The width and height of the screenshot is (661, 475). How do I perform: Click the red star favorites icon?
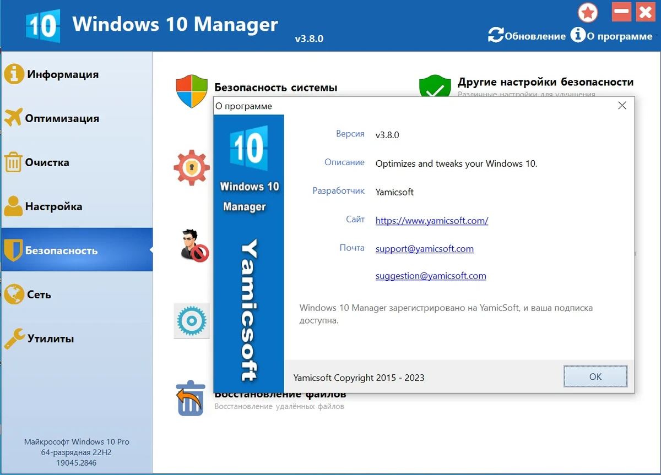tap(588, 12)
